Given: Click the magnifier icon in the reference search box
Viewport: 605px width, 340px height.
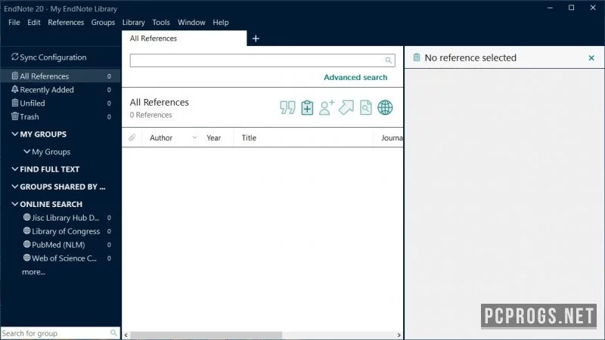Looking at the screenshot, I should click(x=388, y=60).
